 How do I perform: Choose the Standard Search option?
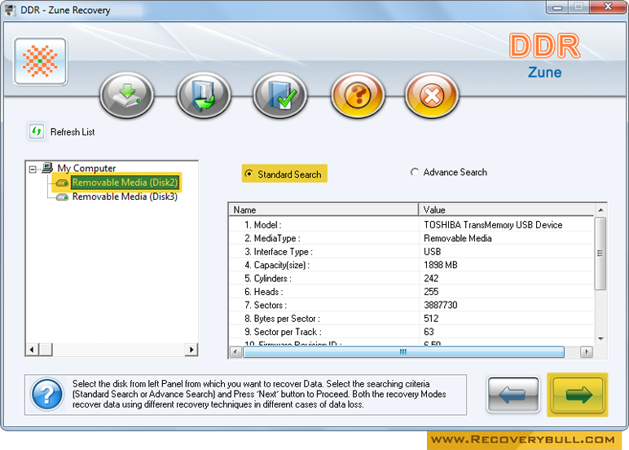(x=284, y=174)
